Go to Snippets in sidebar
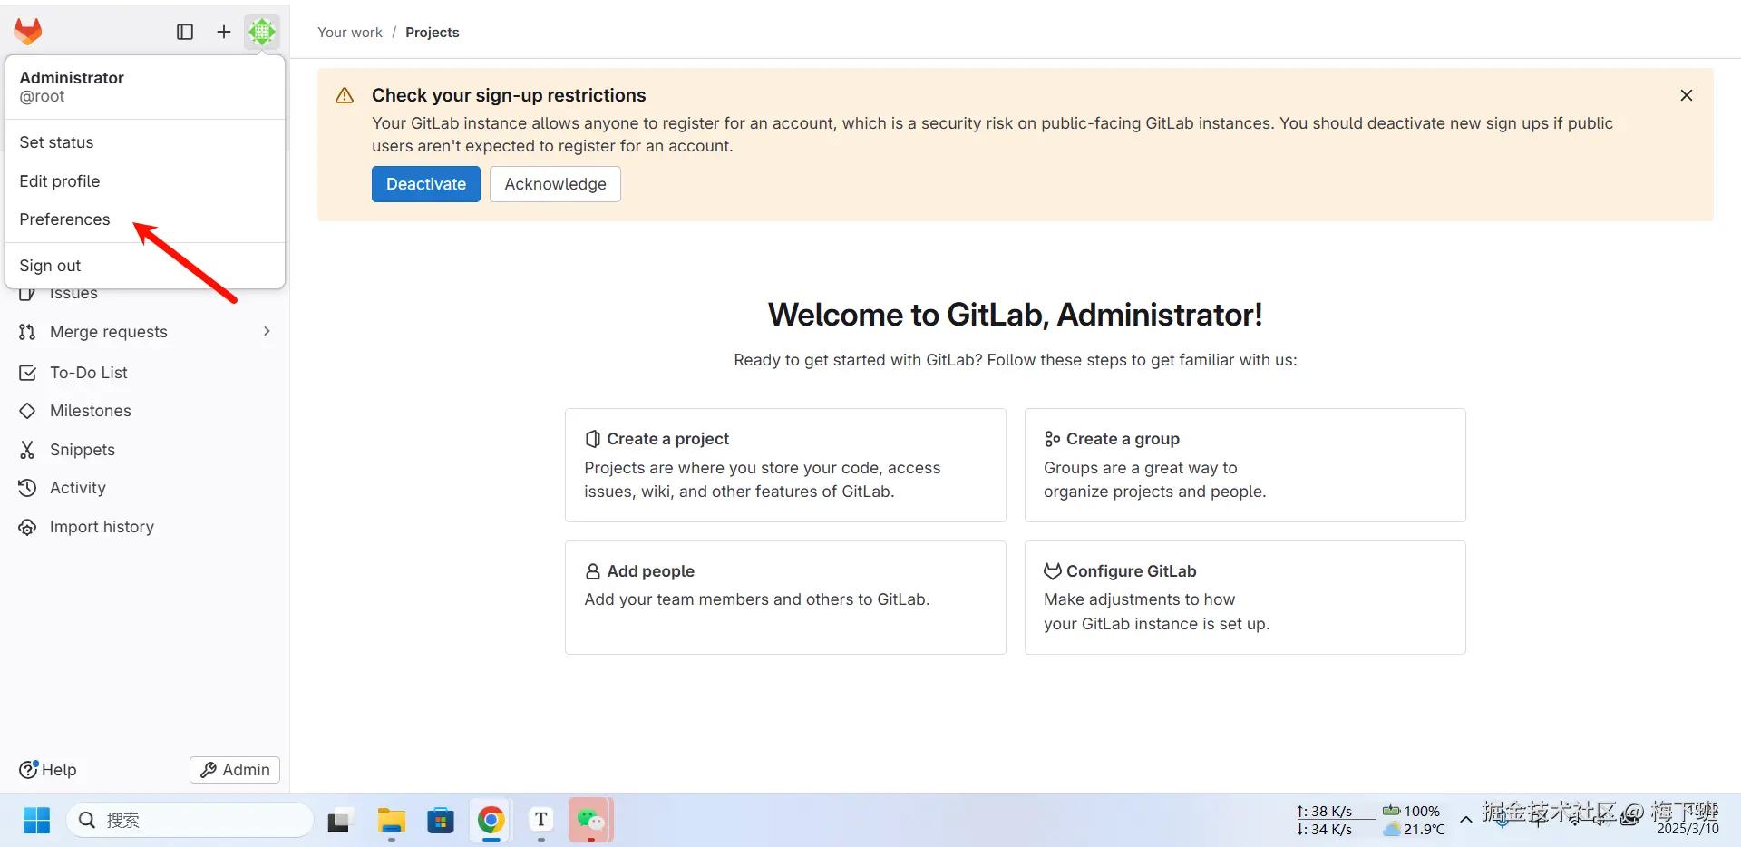Screen dimensions: 1741x847 pos(145,450)
